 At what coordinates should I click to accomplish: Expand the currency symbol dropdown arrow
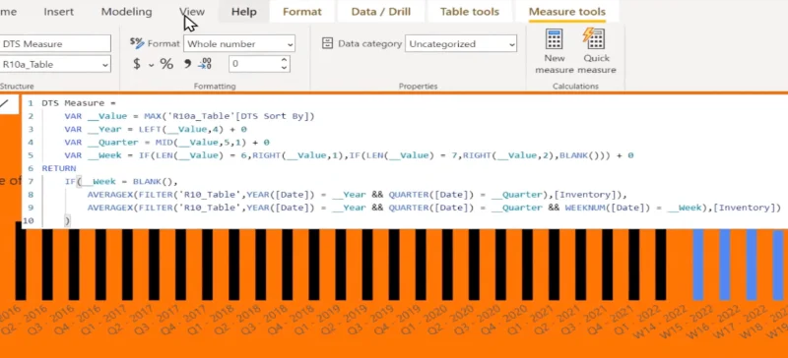coord(152,65)
